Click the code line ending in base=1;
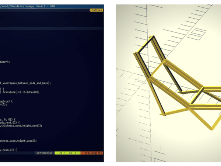Viewport: 221px width, 166px height. point(6,62)
